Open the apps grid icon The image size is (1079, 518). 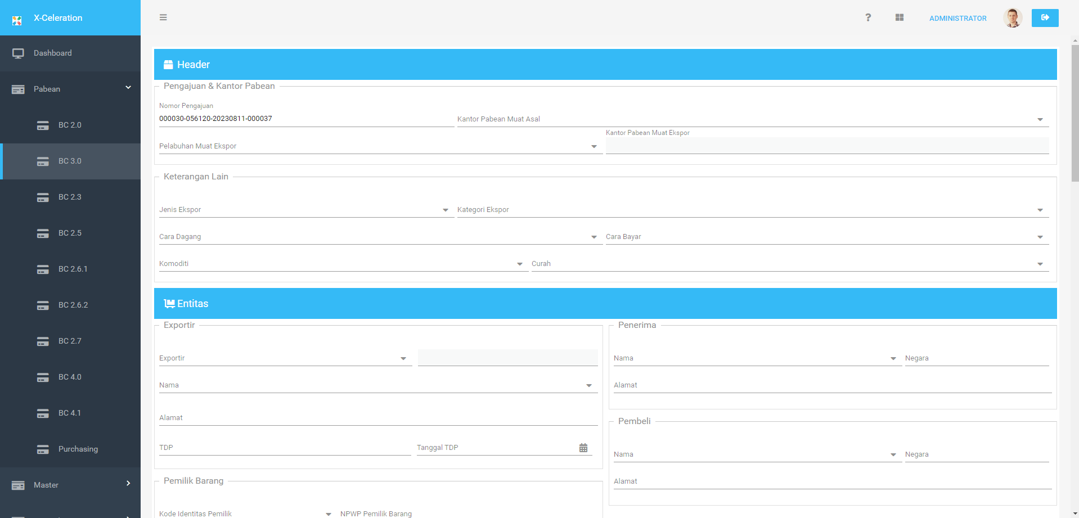(900, 17)
